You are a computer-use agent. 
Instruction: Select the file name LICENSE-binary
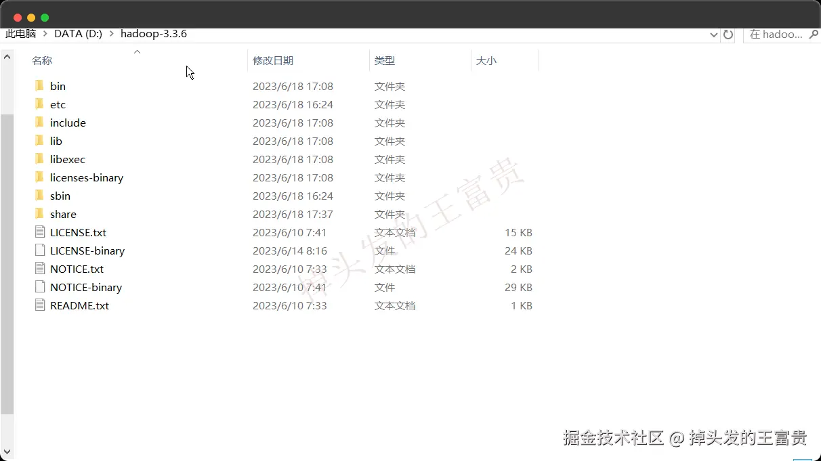point(87,250)
